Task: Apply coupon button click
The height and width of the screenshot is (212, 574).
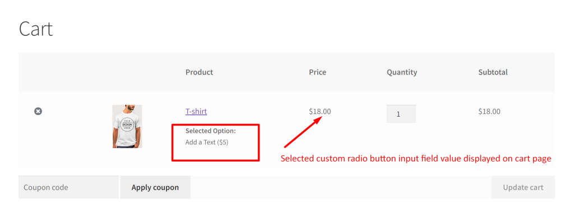Action: pyautogui.click(x=155, y=187)
